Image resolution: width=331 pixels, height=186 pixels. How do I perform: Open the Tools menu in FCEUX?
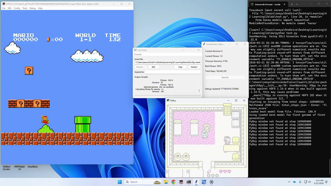click(x=25, y=8)
